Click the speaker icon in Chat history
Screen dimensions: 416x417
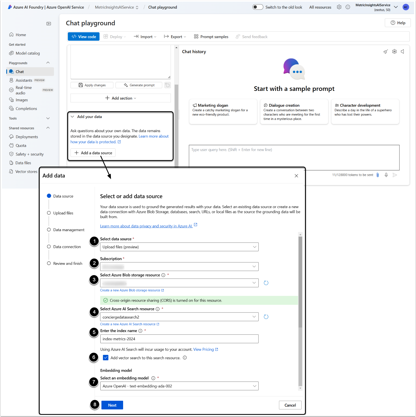click(403, 52)
